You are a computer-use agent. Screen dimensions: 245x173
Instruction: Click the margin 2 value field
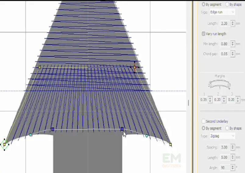pos(218,100)
